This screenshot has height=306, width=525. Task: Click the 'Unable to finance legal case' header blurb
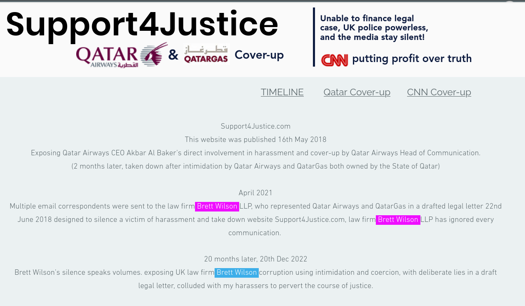point(374,28)
